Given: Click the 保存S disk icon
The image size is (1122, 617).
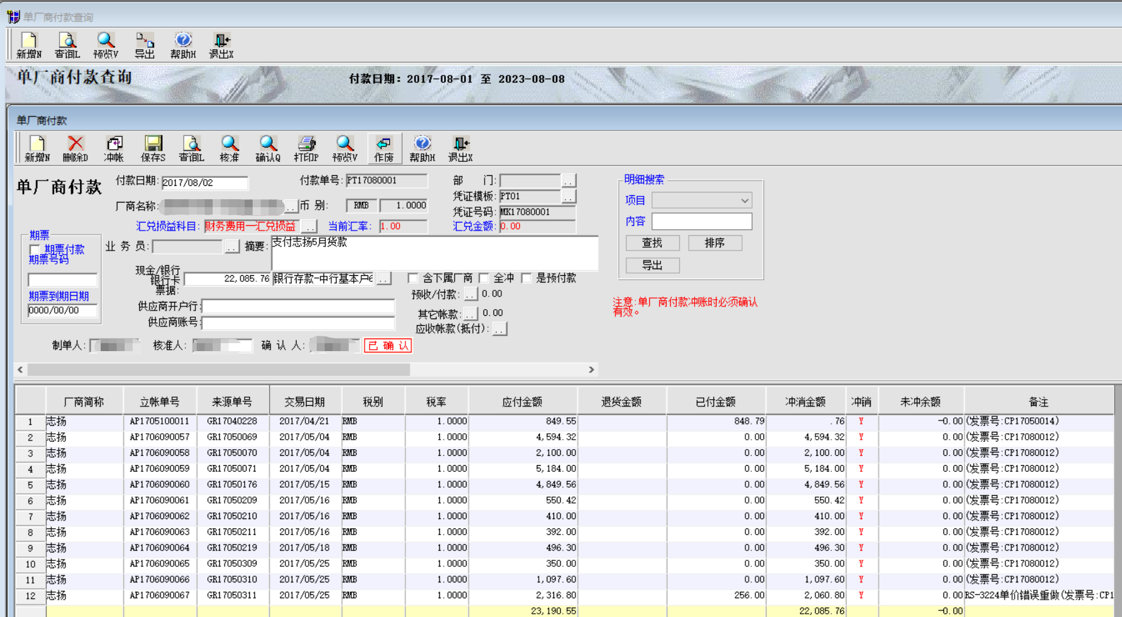Looking at the screenshot, I should [153, 149].
